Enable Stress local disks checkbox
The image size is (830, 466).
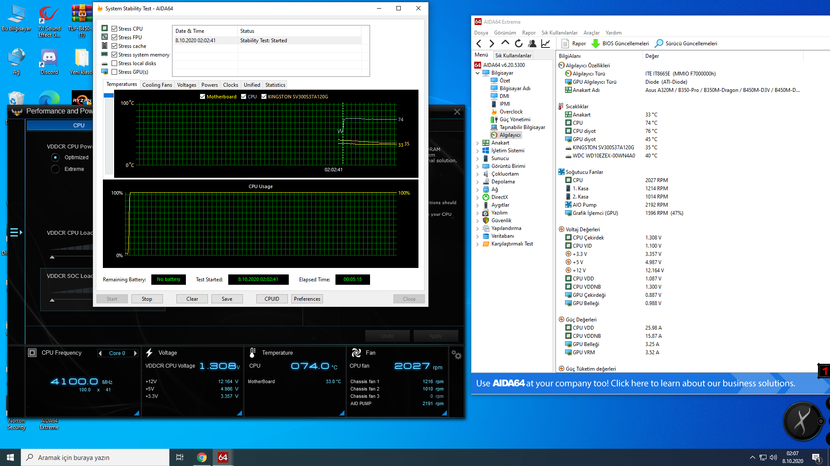tap(115, 63)
